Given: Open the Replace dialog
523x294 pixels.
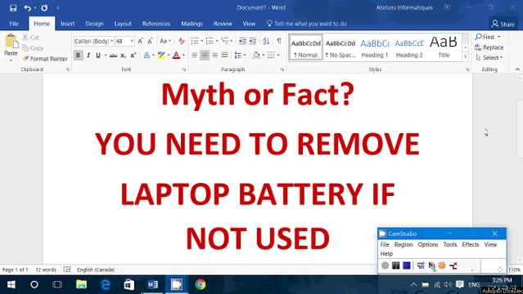Looking at the screenshot, I should point(489,47).
